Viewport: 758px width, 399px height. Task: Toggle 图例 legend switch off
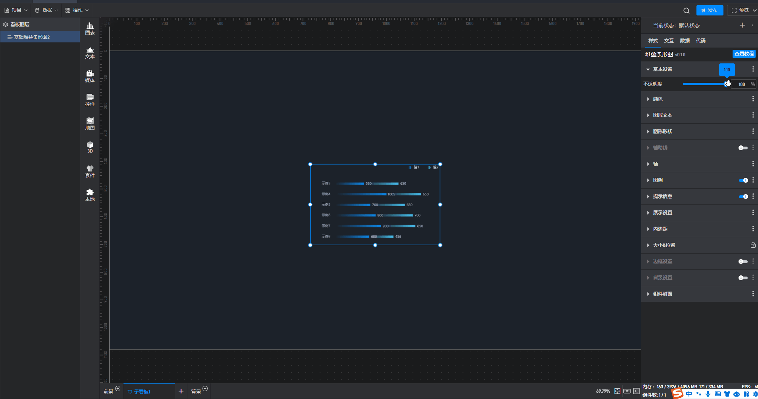[x=743, y=180]
